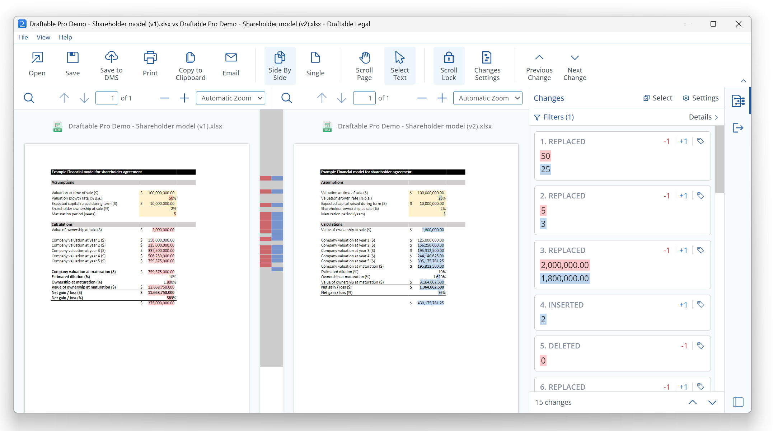This screenshot has width=773, height=431.
Task: Click the right document page number field
Action: tap(364, 98)
